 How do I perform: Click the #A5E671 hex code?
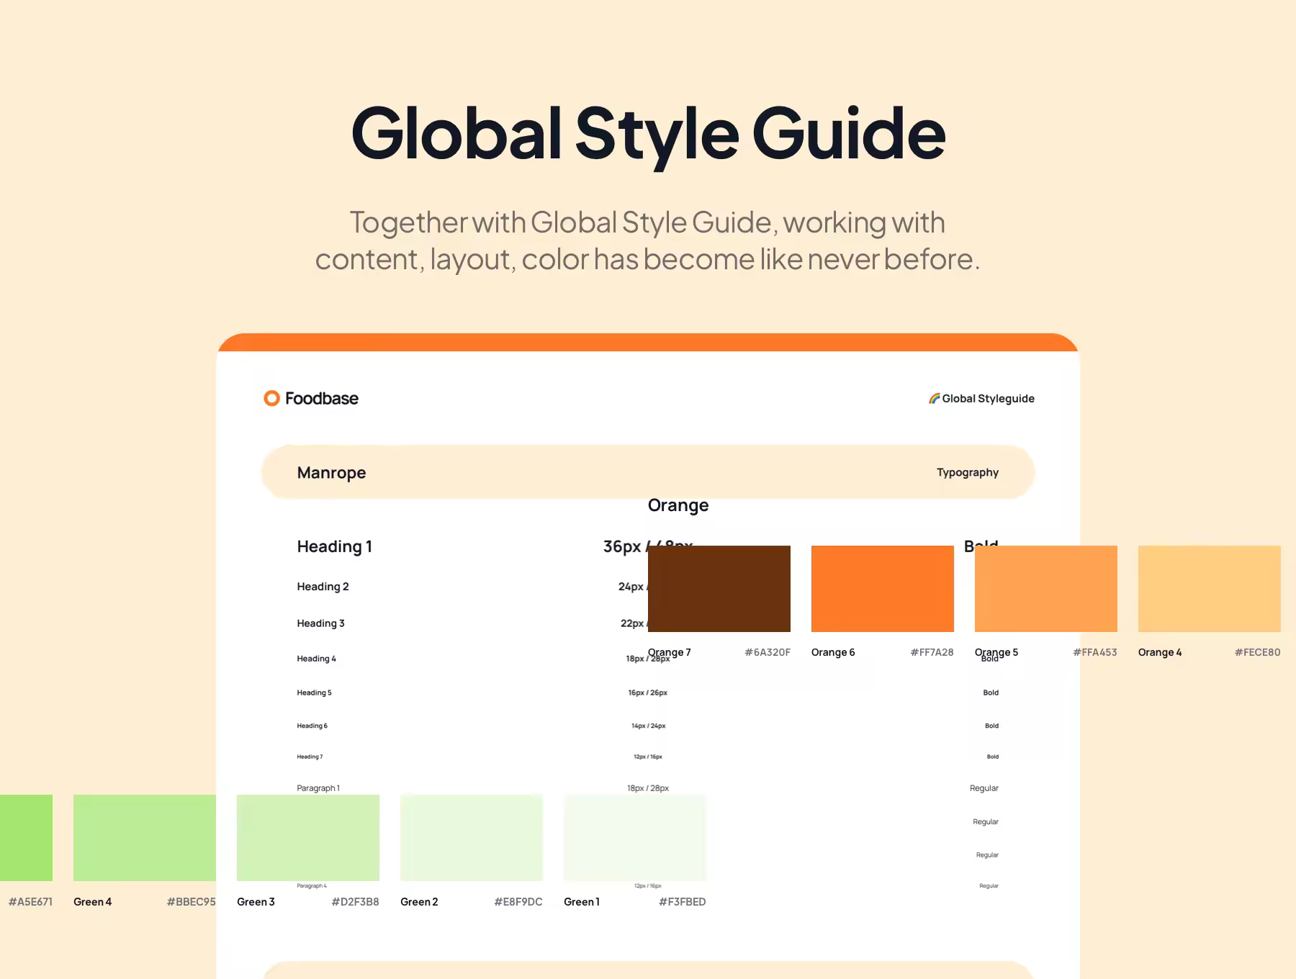click(30, 902)
